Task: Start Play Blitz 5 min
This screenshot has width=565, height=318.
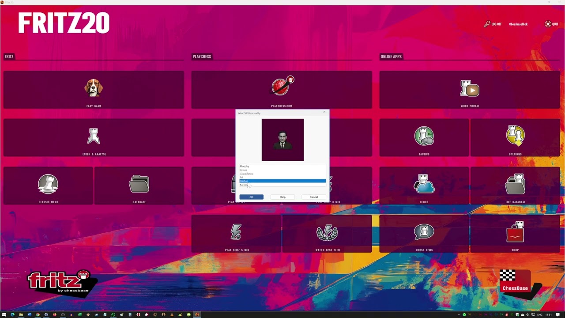Action: click(x=236, y=234)
